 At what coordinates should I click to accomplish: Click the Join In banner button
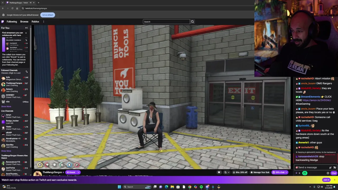pyautogui.click(x=326, y=180)
